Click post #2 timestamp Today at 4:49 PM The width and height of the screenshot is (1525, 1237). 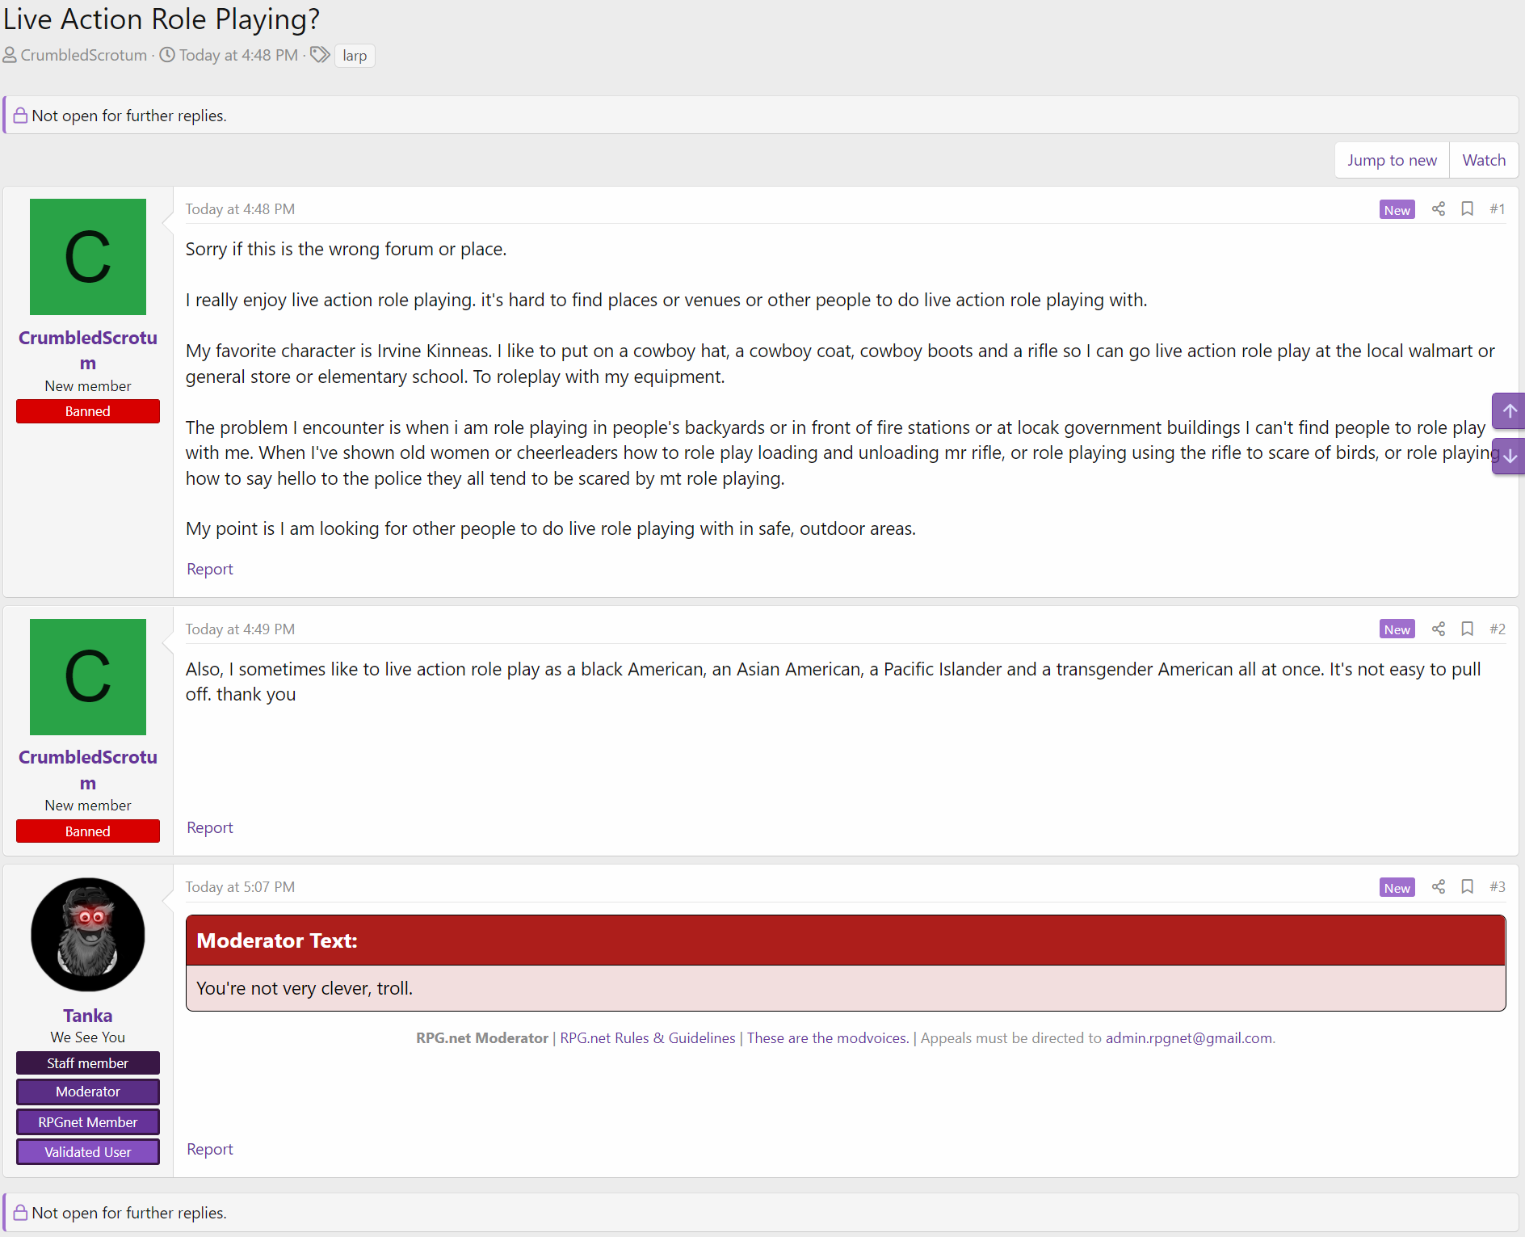pyautogui.click(x=240, y=629)
